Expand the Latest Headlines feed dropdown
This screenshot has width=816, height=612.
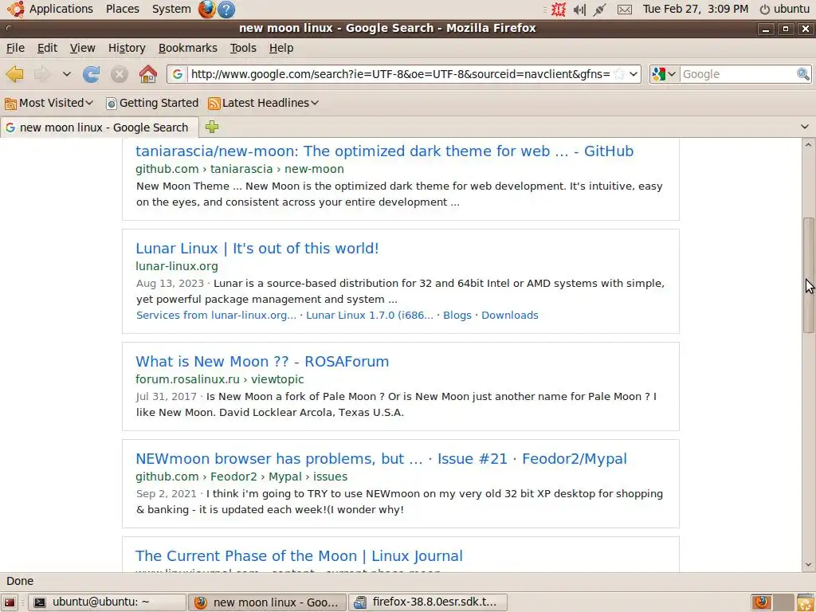tap(263, 103)
